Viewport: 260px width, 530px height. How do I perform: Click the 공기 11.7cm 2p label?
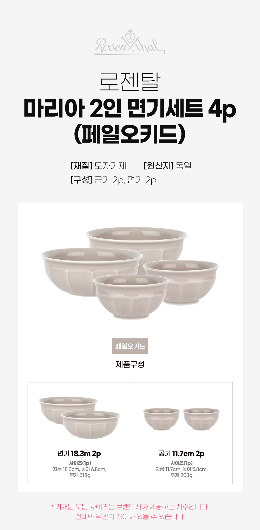[181, 454]
